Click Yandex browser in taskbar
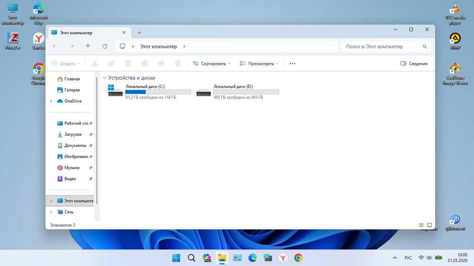The image size is (474, 266). [283, 258]
